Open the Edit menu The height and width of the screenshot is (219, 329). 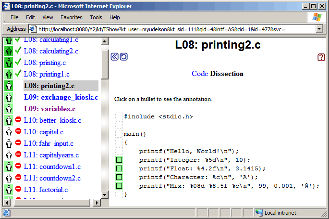pos(30,17)
